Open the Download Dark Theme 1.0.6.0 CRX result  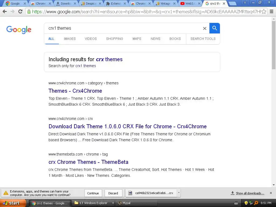click(x=127, y=126)
